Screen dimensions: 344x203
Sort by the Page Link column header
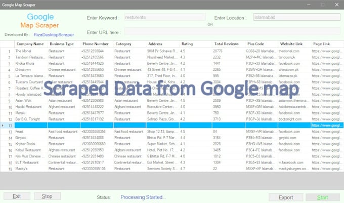327,44
